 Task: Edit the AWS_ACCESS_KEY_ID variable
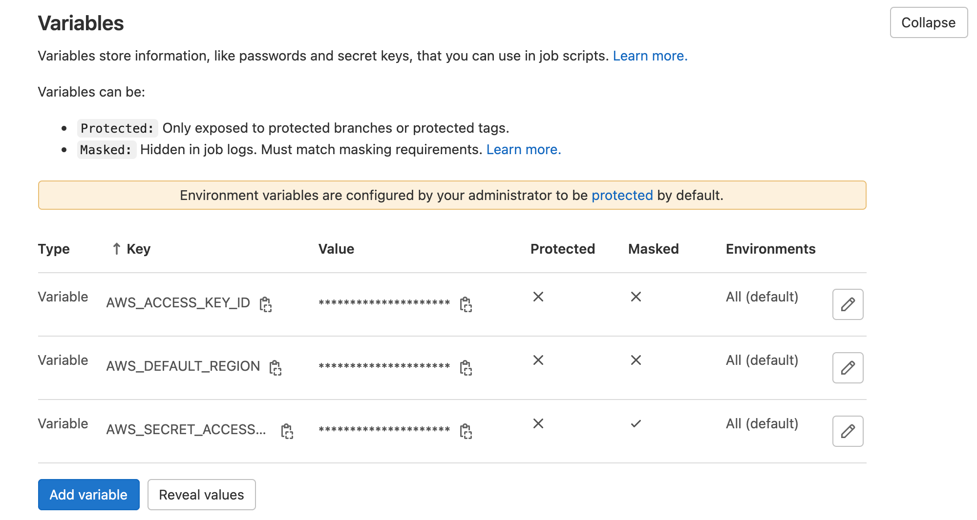(848, 304)
